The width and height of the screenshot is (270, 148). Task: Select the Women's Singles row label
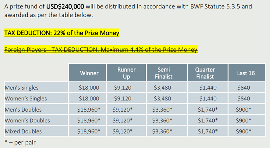coord(26,99)
